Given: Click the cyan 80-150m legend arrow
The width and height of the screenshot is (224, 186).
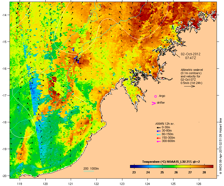Looking at the screenshot, I should [158, 135].
